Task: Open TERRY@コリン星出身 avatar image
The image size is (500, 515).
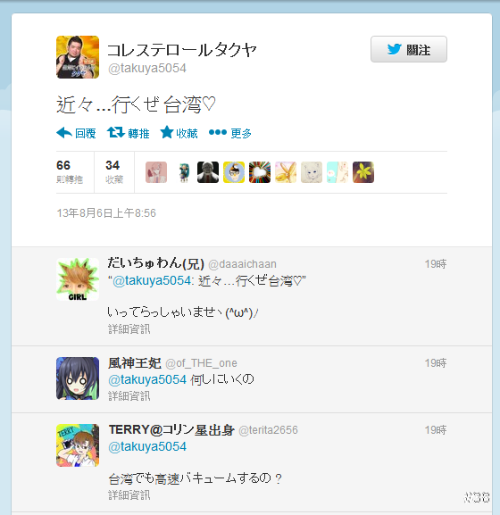Action: click(x=78, y=445)
